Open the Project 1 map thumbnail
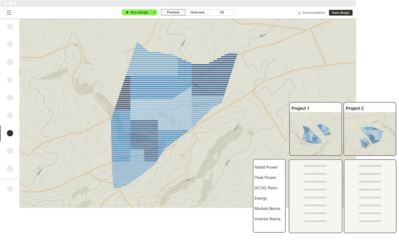Image resolution: width=399 pixels, height=242 pixels. point(315,134)
